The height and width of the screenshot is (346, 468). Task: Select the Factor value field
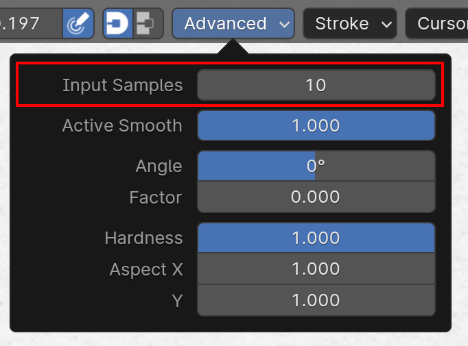coord(316,197)
